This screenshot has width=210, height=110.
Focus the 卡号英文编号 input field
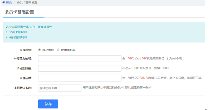pyautogui.click(x=80, y=58)
